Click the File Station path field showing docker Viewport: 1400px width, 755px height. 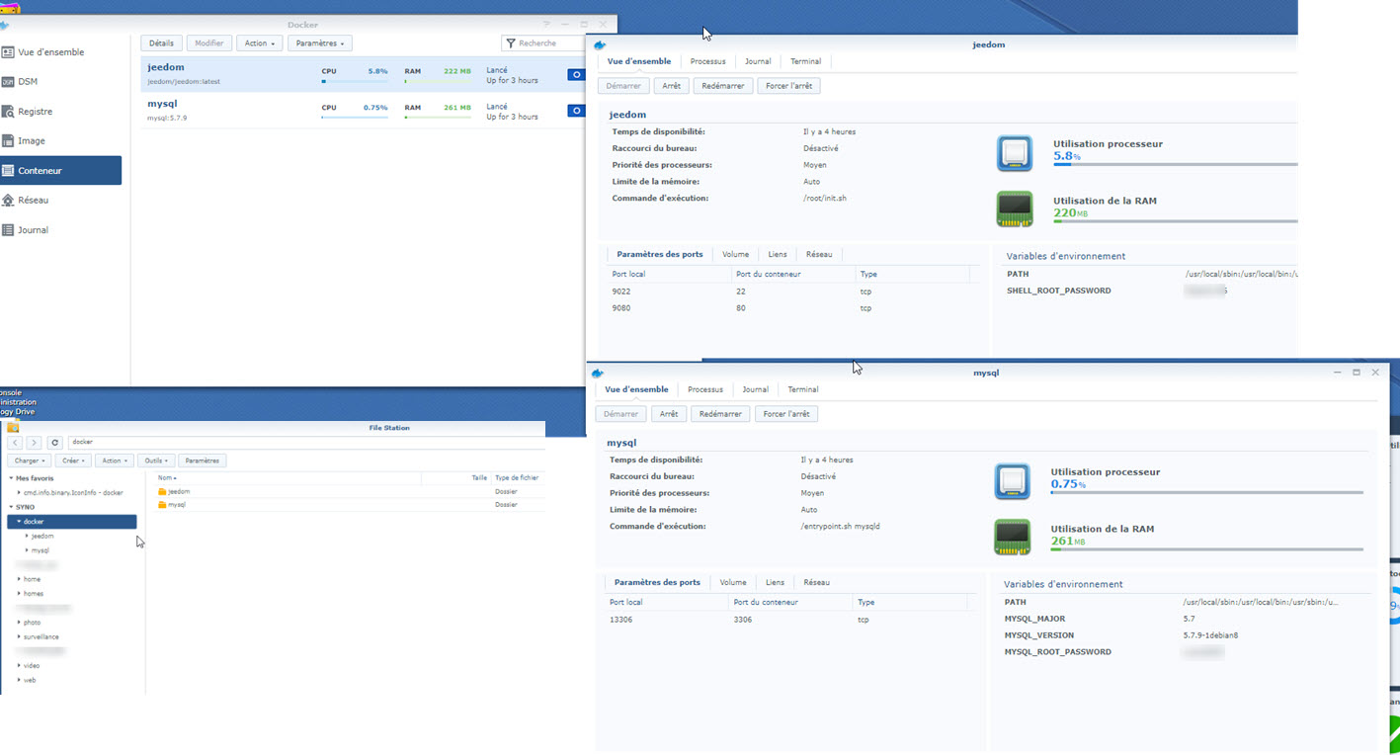pyautogui.click(x=304, y=443)
